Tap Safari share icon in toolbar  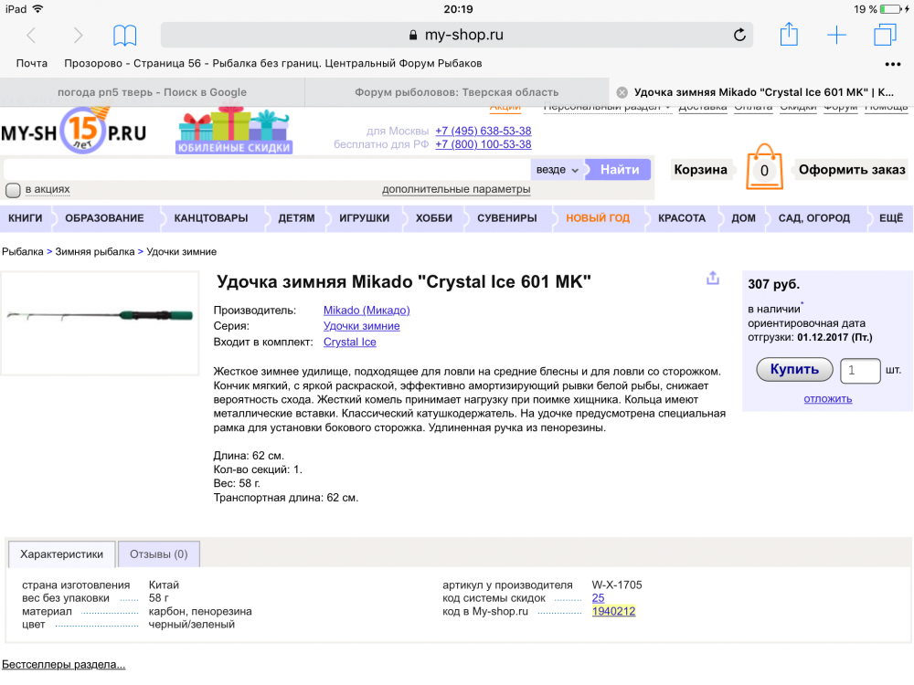[789, 35]
